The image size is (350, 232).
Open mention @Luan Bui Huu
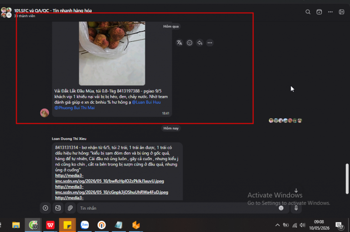coord(146,102)
